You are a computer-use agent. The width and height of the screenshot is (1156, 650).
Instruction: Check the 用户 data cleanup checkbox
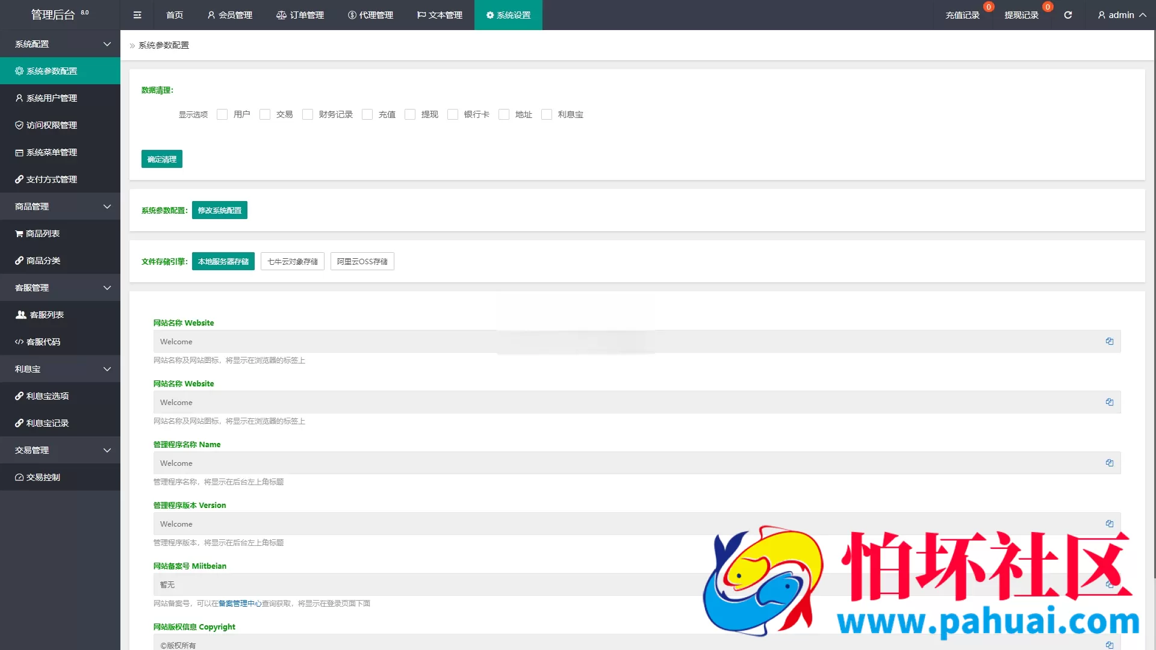(222, 114)
